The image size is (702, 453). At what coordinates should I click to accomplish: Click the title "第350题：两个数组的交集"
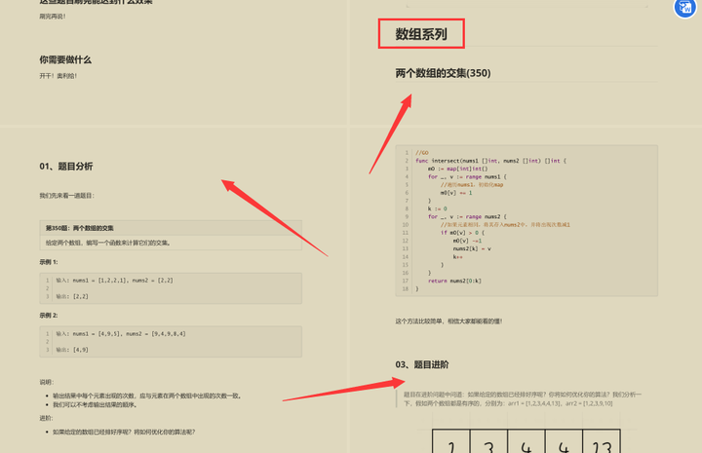click(80, 228)
